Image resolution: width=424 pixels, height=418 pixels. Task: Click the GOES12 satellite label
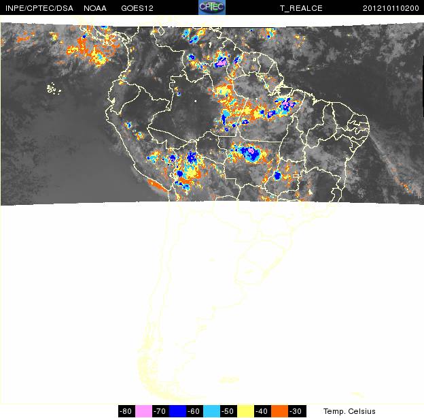[x=137, y=8]
